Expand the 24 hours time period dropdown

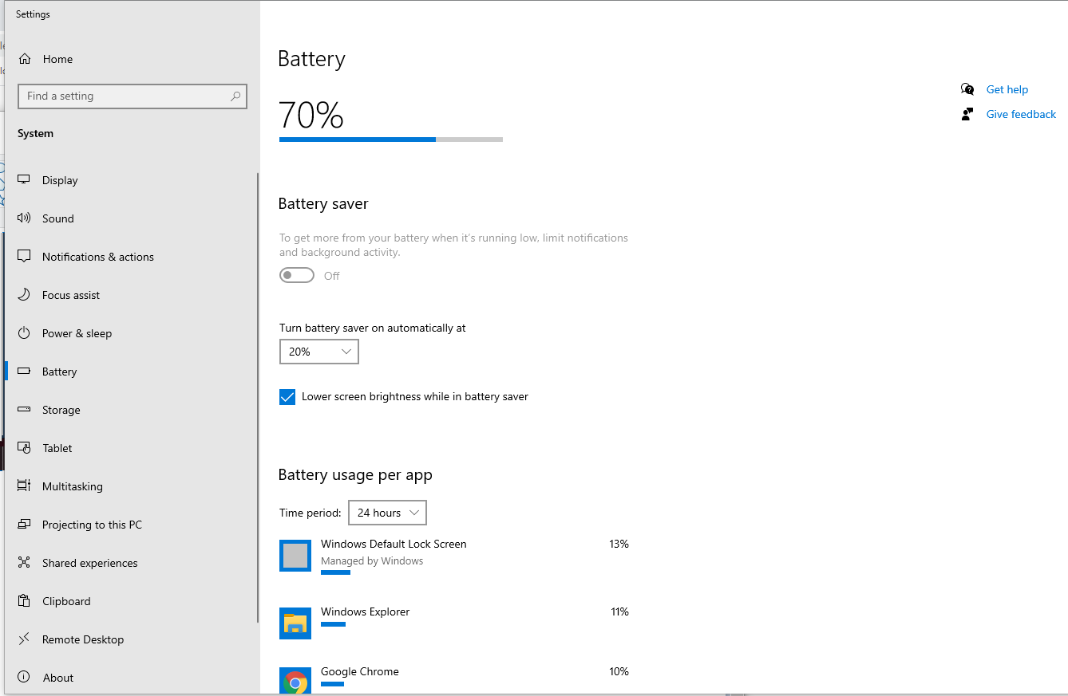(387, 513)
